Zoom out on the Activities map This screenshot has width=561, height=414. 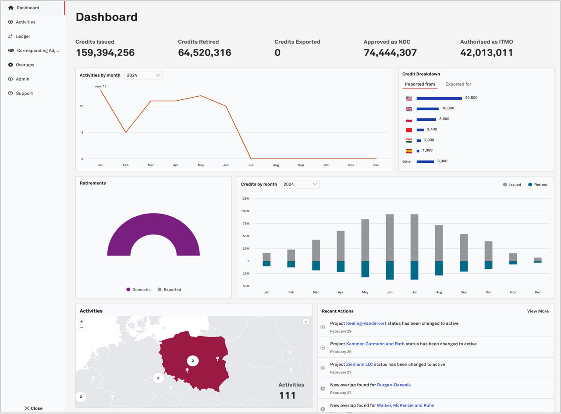[82, 327]
